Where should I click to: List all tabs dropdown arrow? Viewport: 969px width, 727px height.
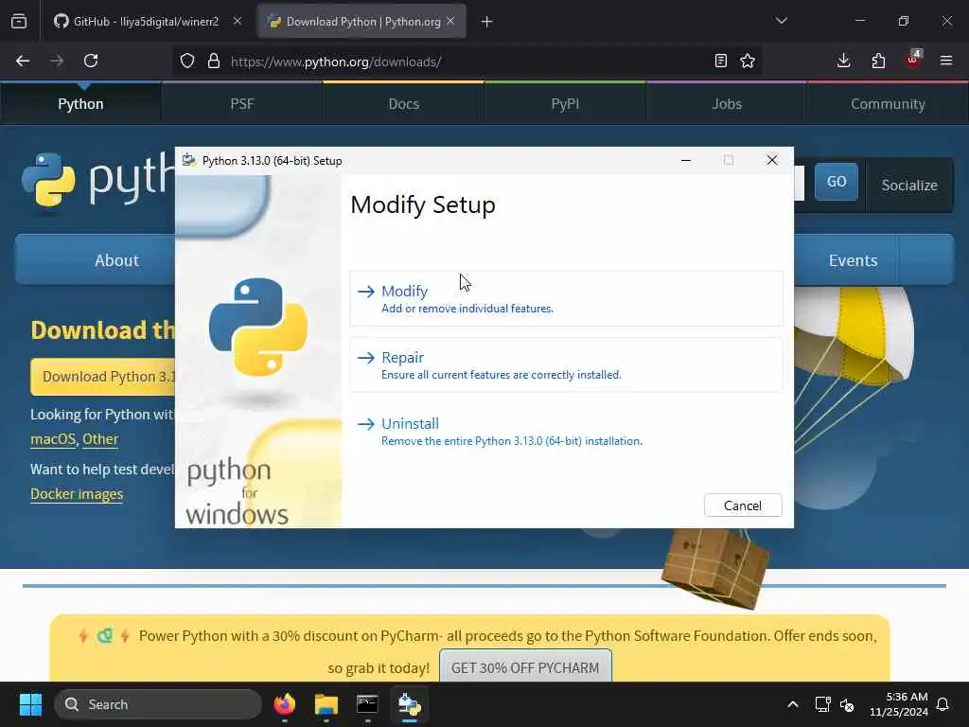[x=781, y=21]
